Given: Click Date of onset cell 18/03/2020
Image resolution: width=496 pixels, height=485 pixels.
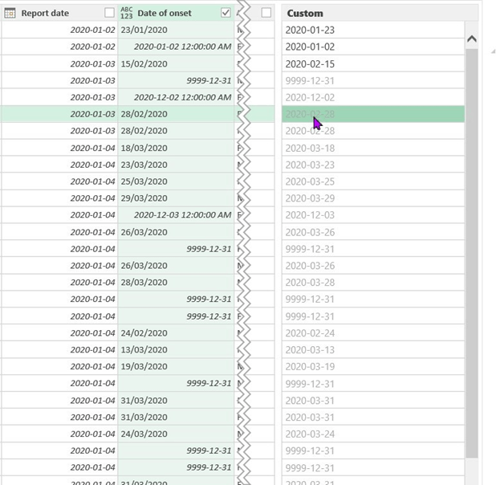Looking at the screenshot, I should coord(176,148).
